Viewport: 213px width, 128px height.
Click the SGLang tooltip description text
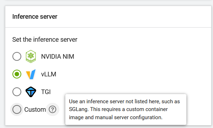click(x=124, y=109)
